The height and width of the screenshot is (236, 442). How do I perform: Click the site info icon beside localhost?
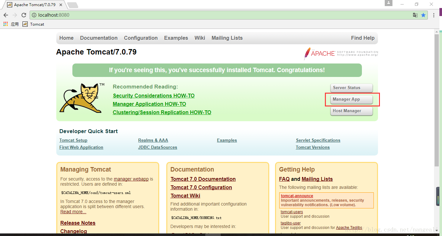tap(33, 15)
